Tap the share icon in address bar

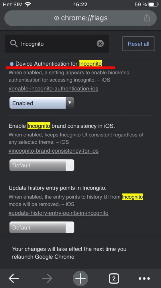coord(147,18)
